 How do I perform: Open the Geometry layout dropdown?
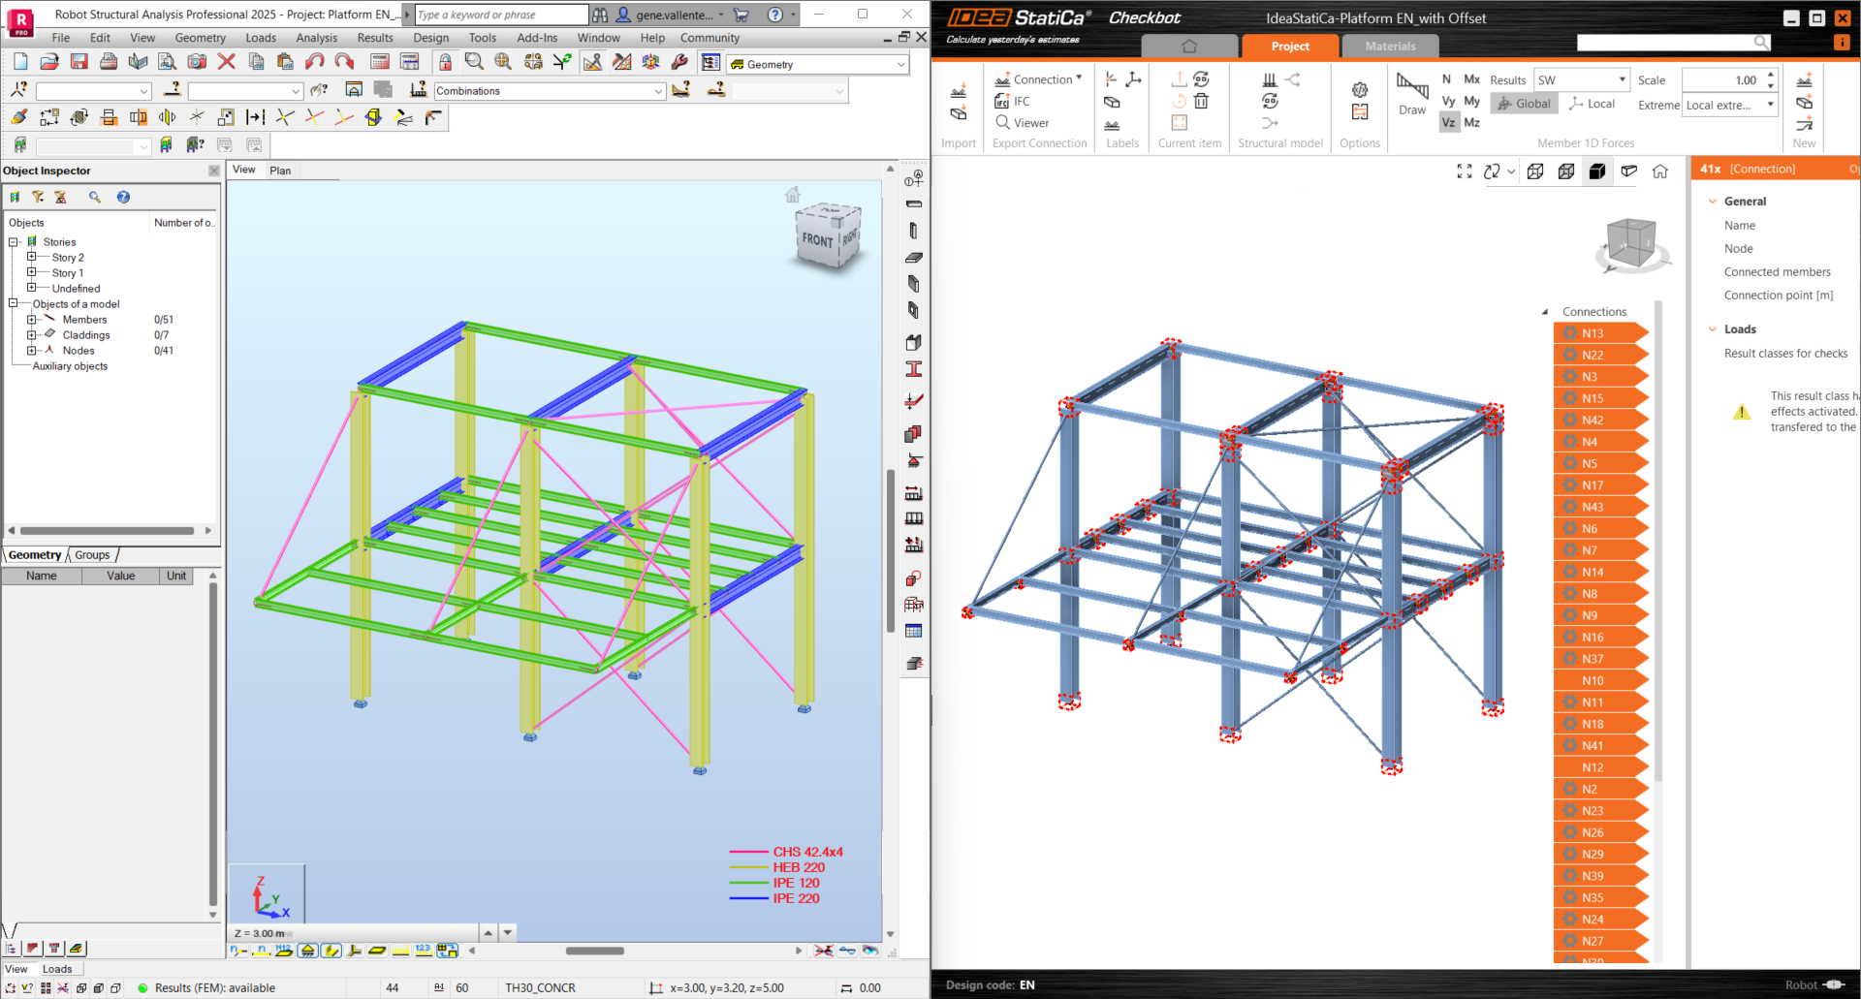(x=900, y=65)
